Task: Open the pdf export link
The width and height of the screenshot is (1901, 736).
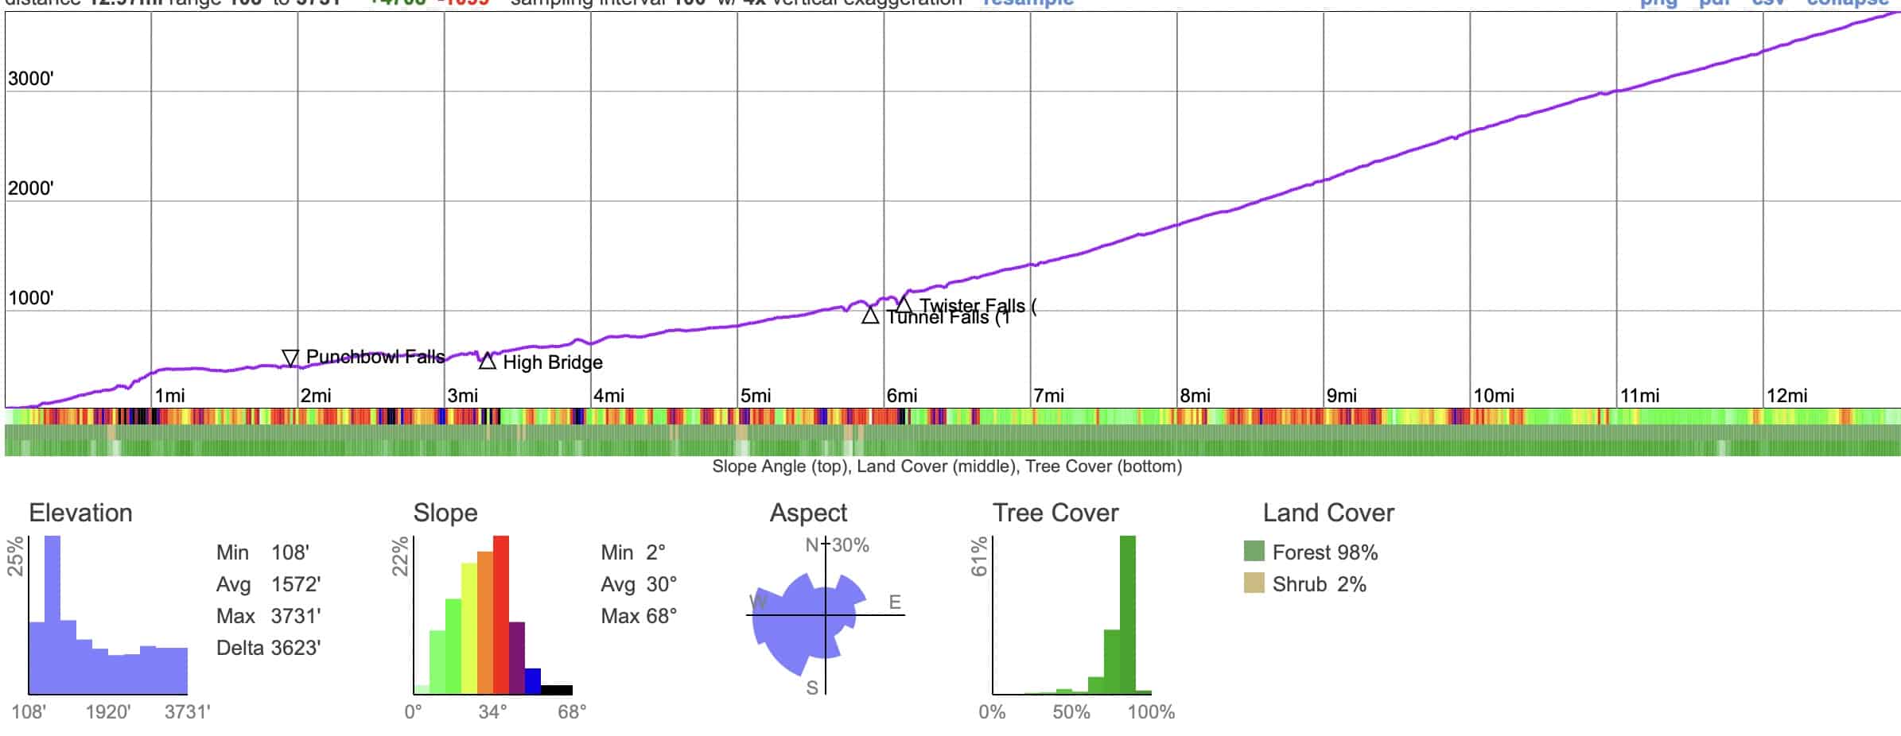Action: 1714,4
